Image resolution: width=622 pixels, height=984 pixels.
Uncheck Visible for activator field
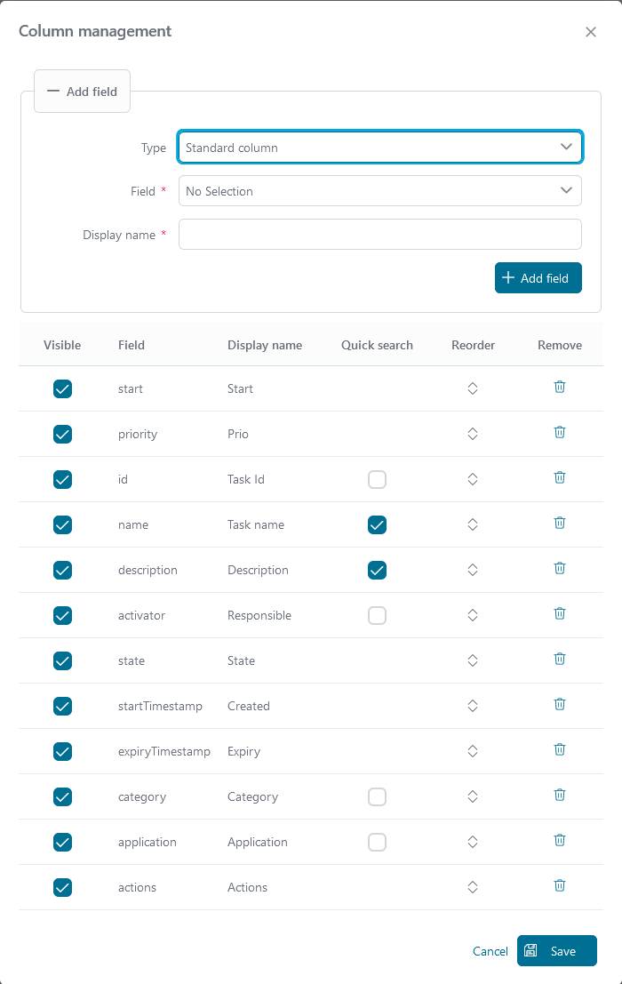pos(63,616)
